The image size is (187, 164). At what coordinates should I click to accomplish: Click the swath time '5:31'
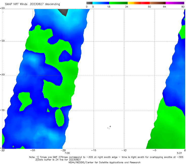(179, 153)
